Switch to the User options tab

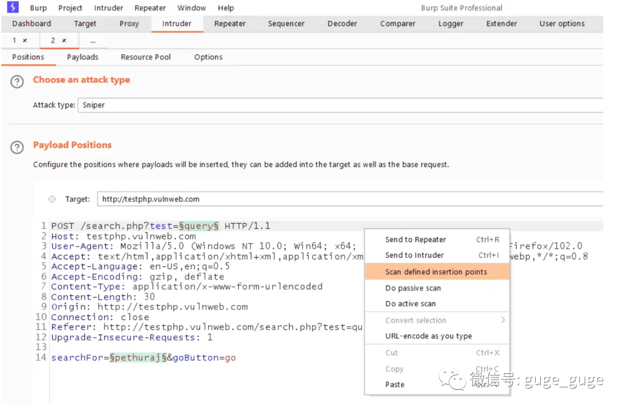562,24
